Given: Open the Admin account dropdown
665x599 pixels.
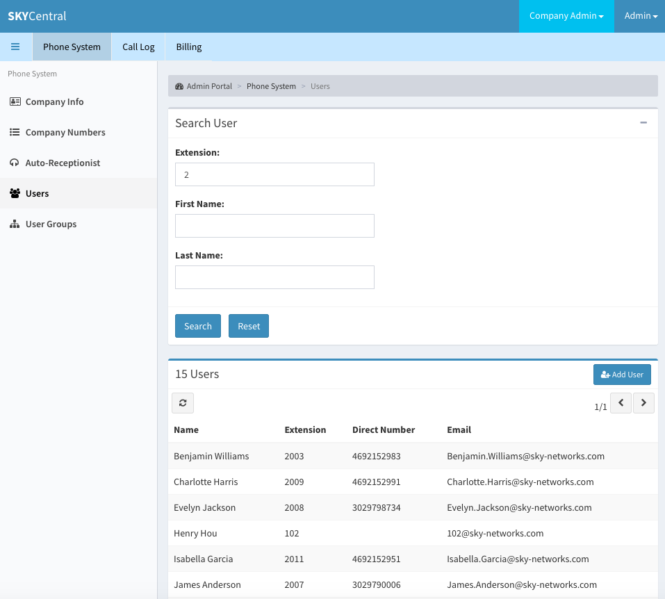Looking at the screenshot, I should pyautogui.click(x=641, y=16).
